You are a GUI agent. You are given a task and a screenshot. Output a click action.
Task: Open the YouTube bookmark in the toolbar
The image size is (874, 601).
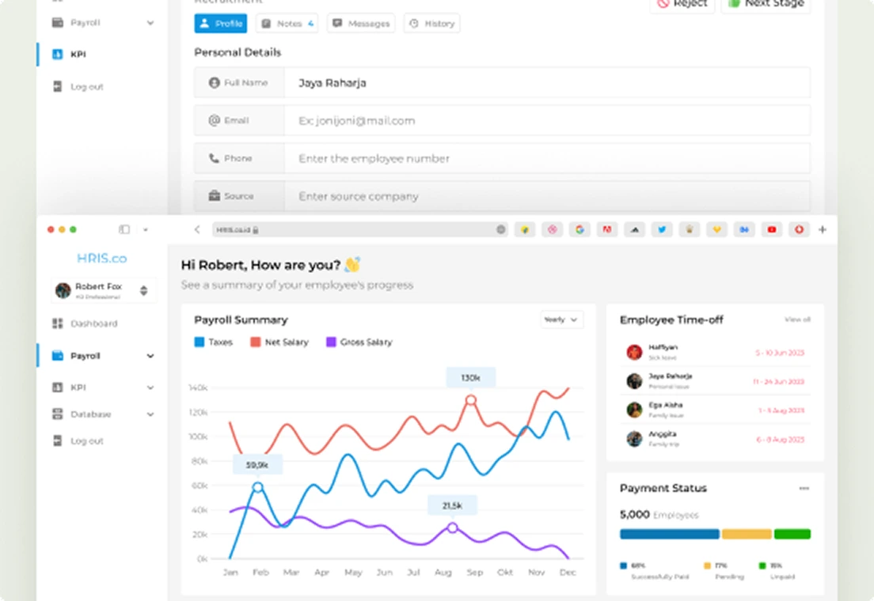[x=771, y=229]
